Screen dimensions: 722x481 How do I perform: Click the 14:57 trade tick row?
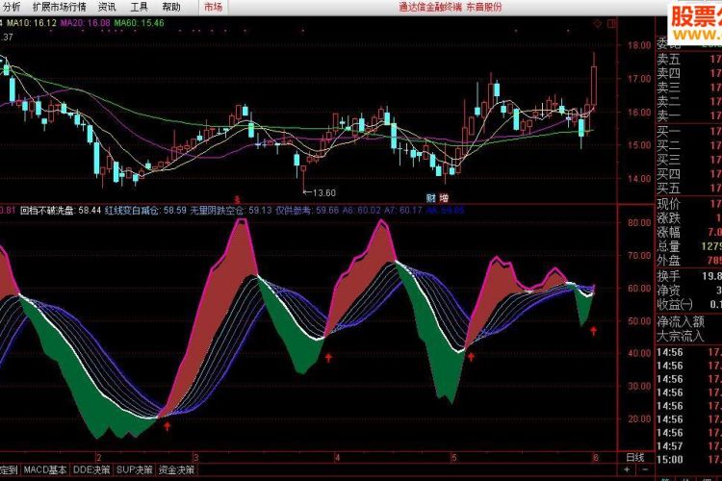(x=689, y=446)
